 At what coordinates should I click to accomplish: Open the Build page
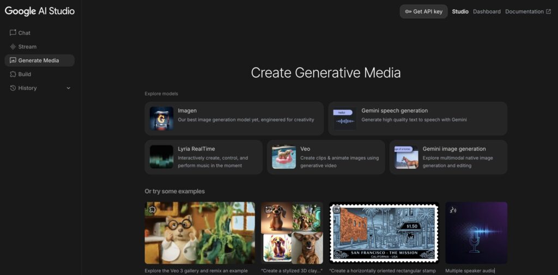39,74
